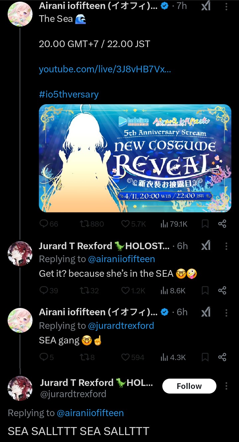Share the costume reveal tweet

click(222, 224)
